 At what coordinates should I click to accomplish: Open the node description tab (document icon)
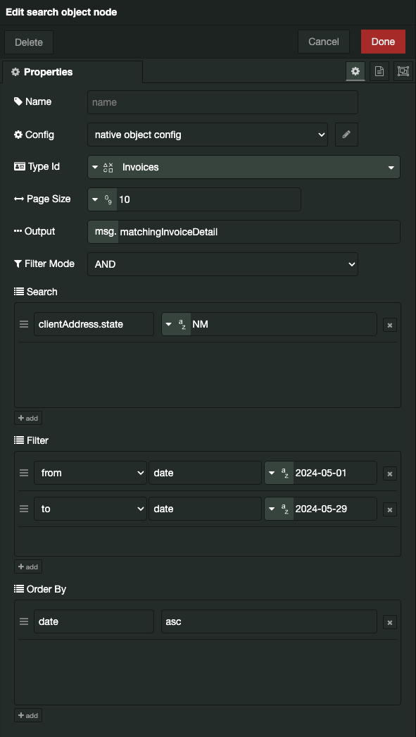pos(379,71)
